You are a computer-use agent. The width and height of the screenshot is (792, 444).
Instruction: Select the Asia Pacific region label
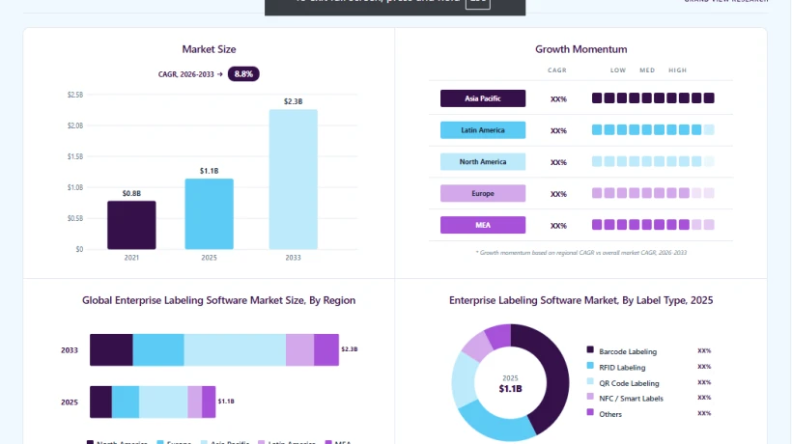[482, 98]
